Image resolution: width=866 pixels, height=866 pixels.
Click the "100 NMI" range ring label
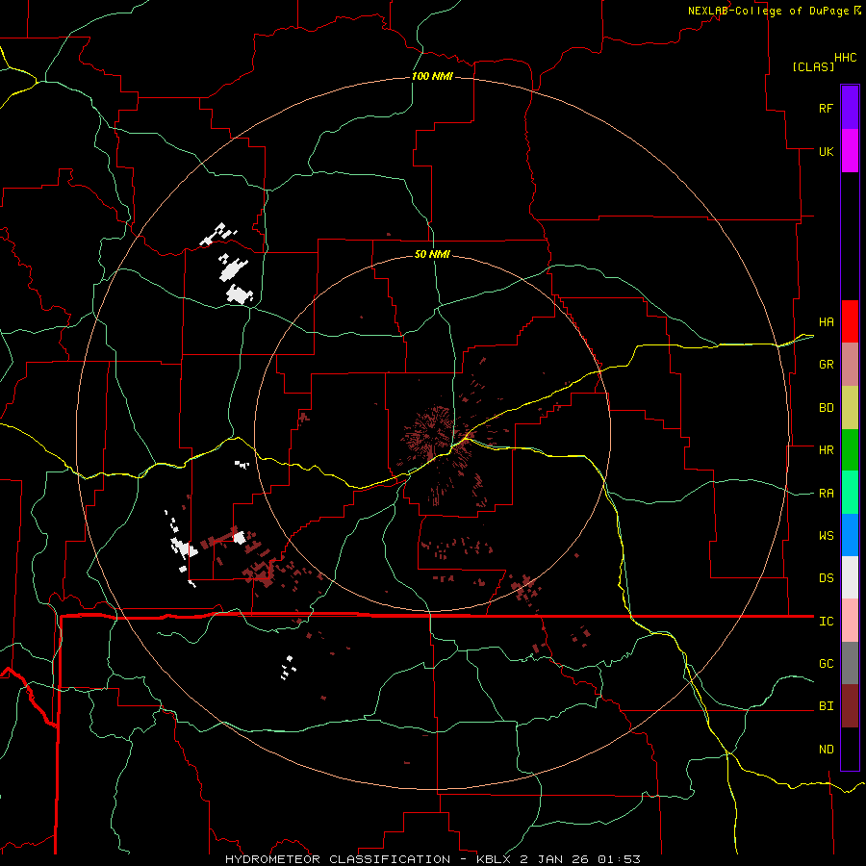click(x=432, y=76)
